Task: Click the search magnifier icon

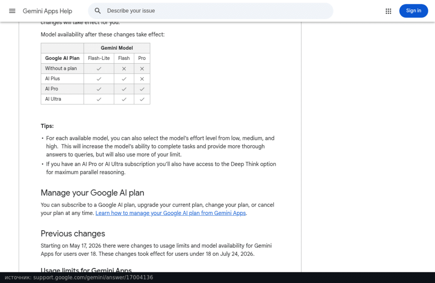Action: pyautogui.click(x=98, y=11)
